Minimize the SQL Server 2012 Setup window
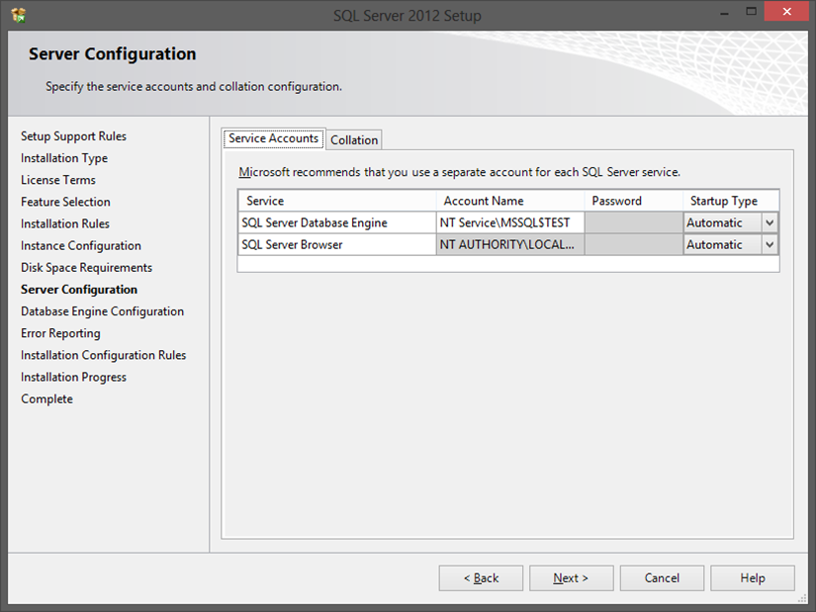Image resolution: width=816 pixels, height=612 pixels. [x=724, y=13]
